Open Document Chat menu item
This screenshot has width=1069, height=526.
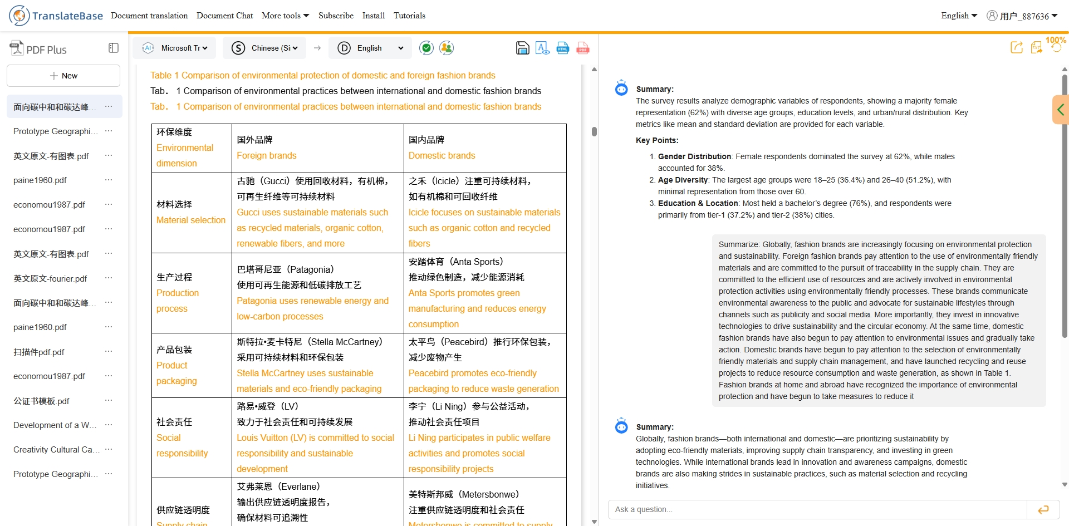[224, 16]
